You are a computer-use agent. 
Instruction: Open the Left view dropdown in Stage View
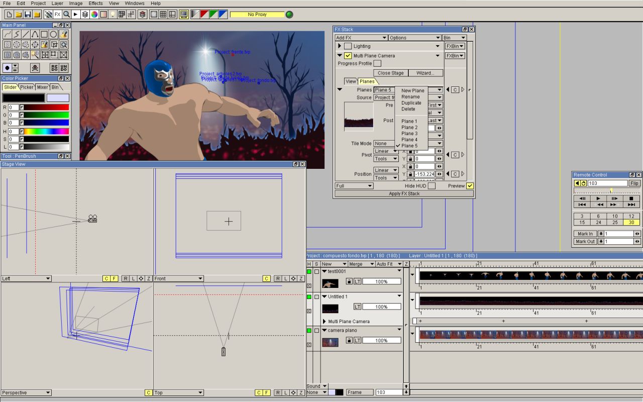pyautogui.click(x=26, y=278)
